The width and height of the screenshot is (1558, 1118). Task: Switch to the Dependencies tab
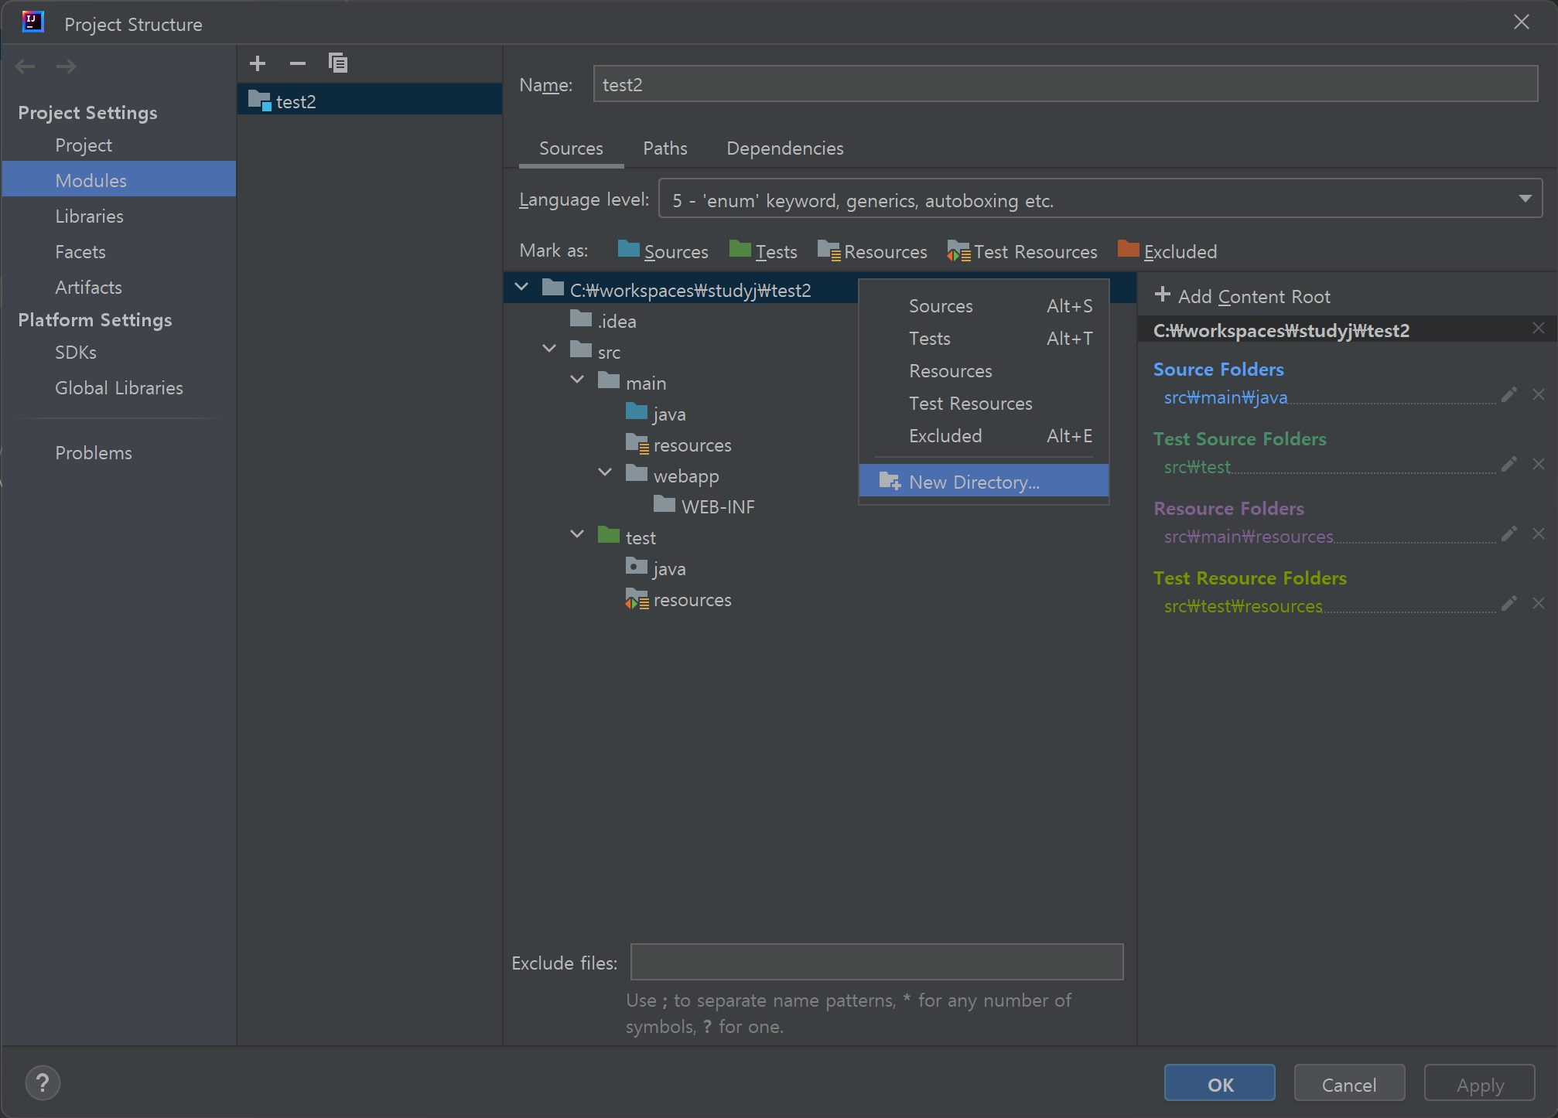pos(784,148)
